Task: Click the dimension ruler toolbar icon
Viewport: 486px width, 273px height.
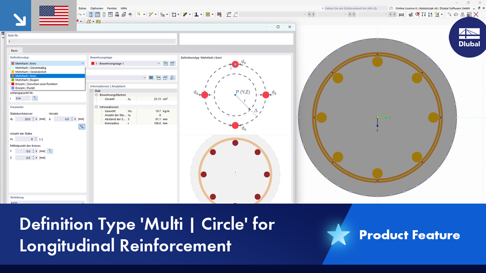Action: pos(402,15)
